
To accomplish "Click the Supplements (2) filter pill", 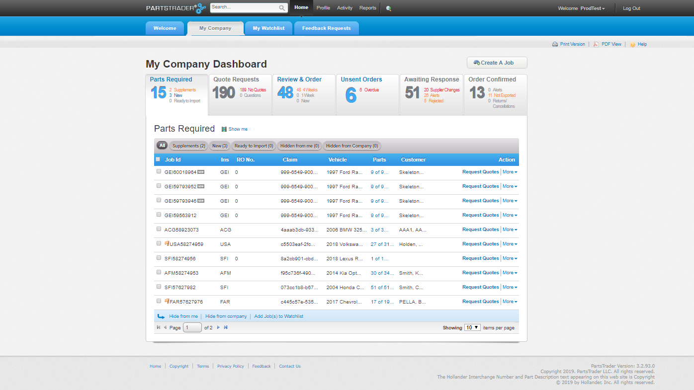I will [x=189, y=146].
